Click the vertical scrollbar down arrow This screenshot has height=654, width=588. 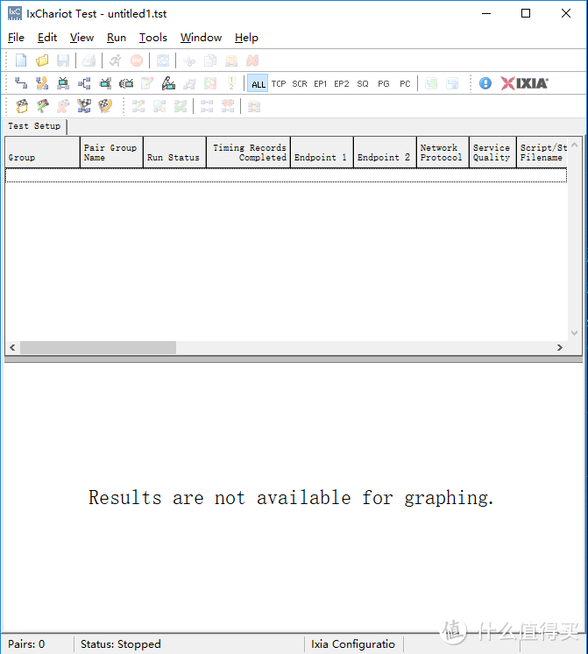tap(574, 333)
